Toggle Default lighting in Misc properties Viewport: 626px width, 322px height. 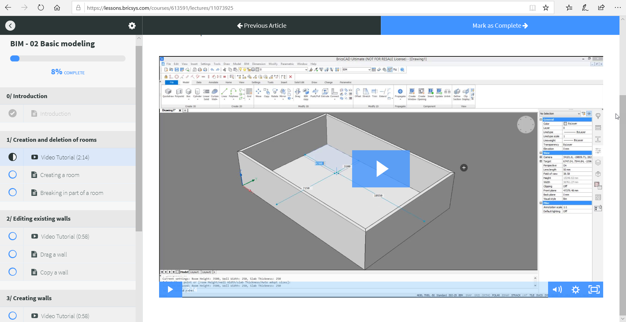[565, 211]
